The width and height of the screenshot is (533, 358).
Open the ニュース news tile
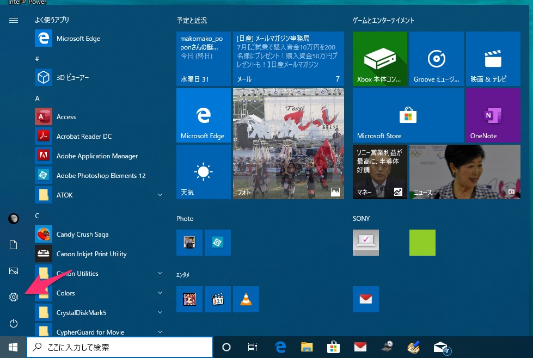[465, 172]
